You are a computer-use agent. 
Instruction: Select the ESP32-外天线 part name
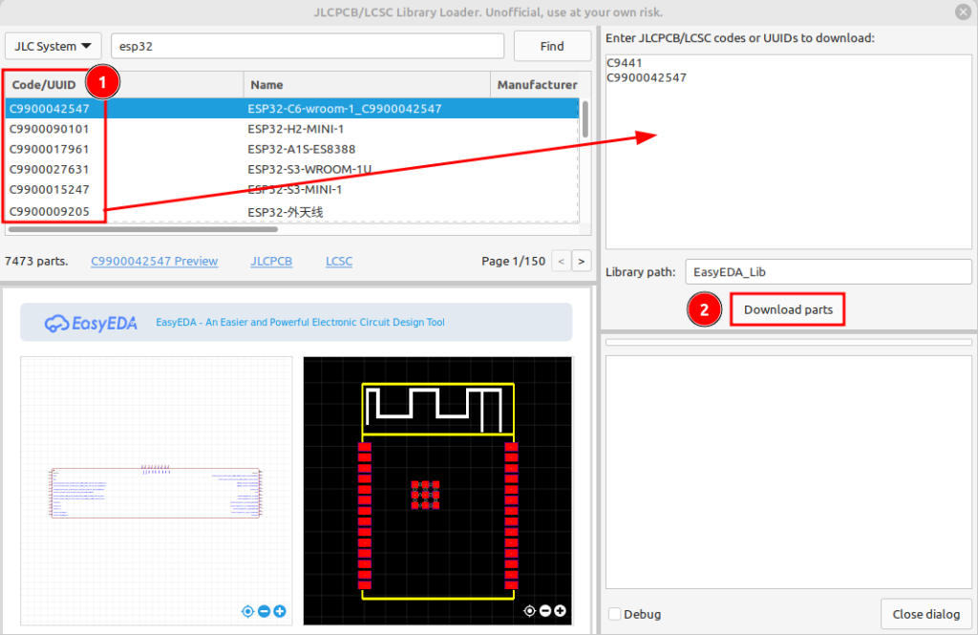(x=285, y=212)
